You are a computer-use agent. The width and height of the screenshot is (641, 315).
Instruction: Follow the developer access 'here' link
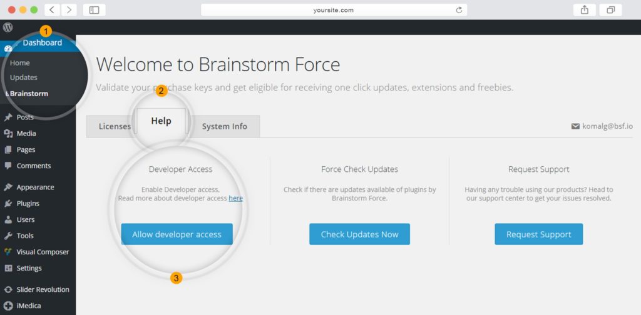235,198
